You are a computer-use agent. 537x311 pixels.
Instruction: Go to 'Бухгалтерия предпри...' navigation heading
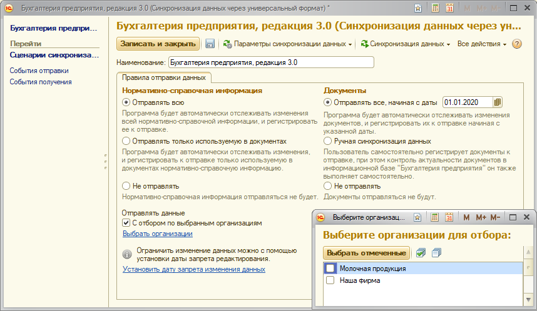pyautogui.click(x=53, y=28)
